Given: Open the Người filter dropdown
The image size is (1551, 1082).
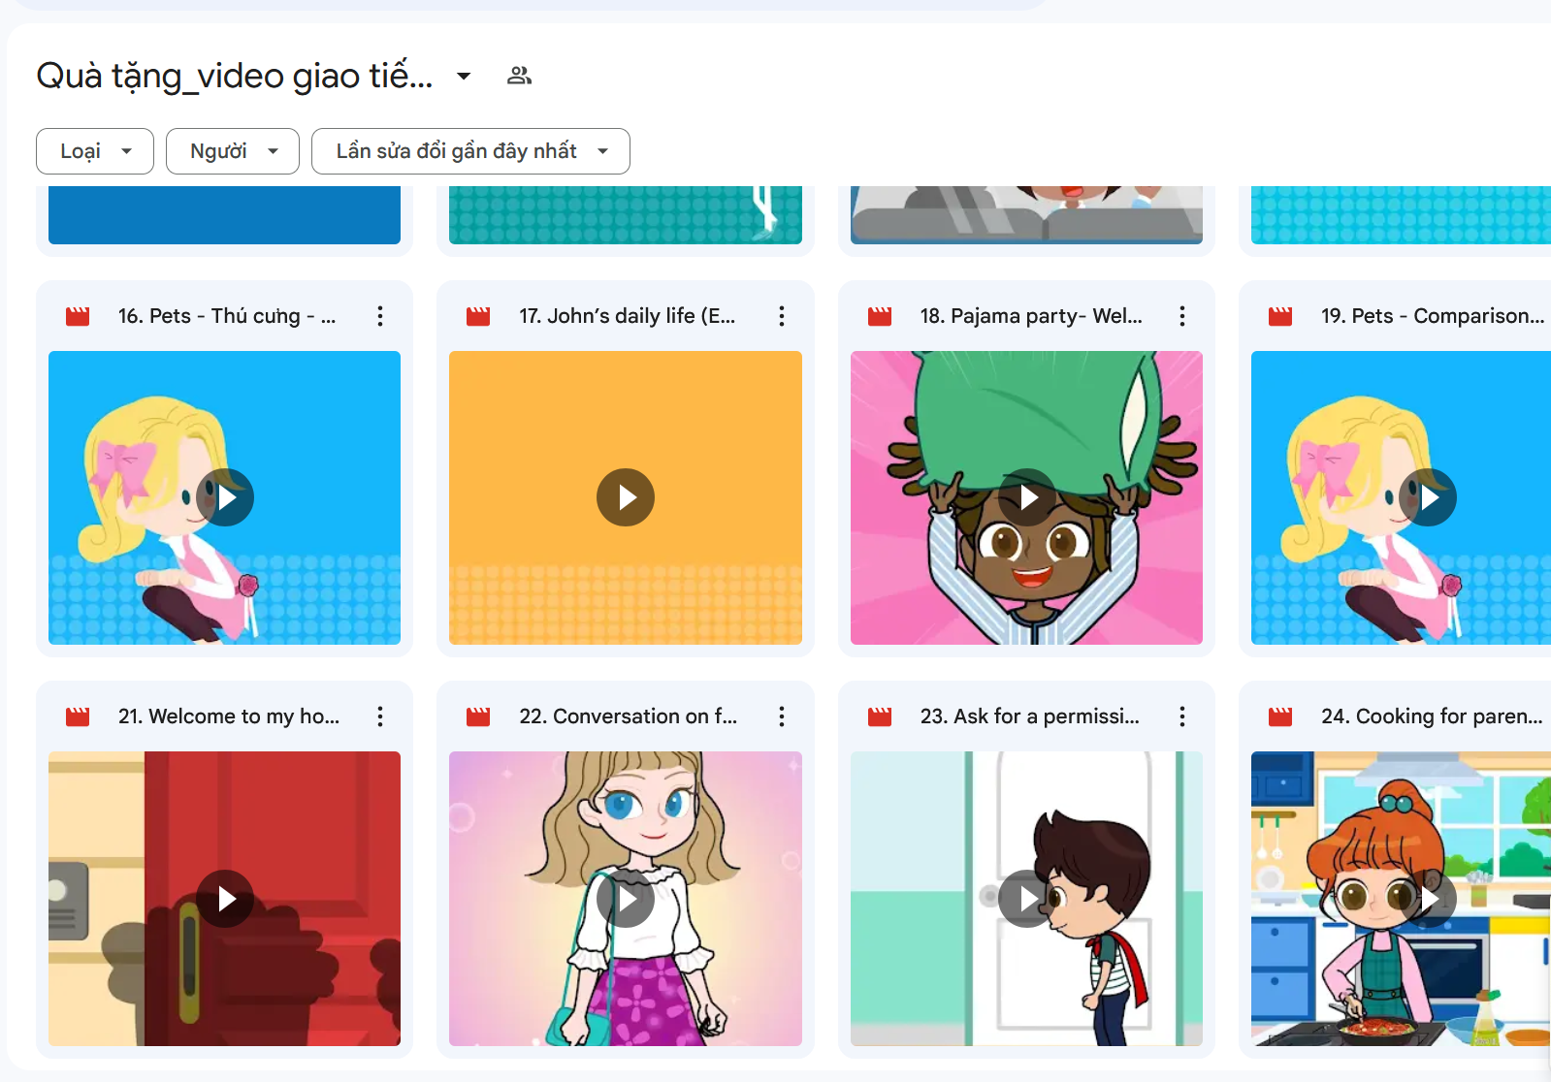Looking at the screenshot, I should pyautogui.click(x=233, y=151).
